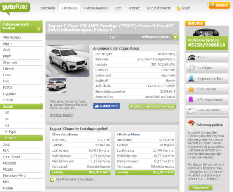Click the star icon for Seite merken
This screenshot has width=233, height=192.
point(191,89)
